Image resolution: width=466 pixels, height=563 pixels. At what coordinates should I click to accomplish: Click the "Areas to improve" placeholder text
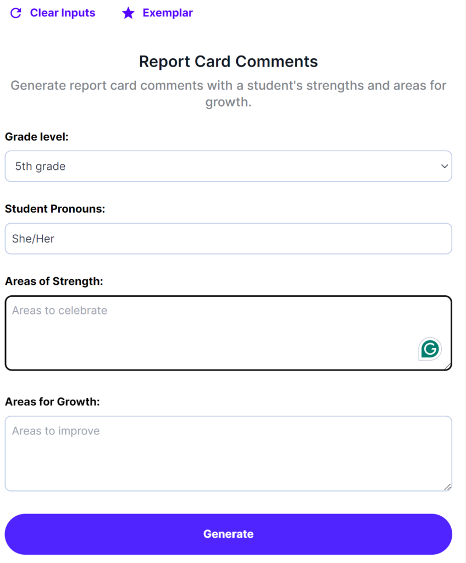click(x=56, y=431)
